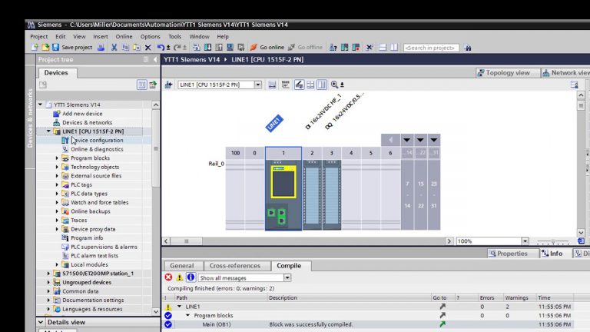Screen dimensions: 590x332
Task: Click Zoom magnifier icon in device view
Action: pyautogui.click(x=334, y=85)
